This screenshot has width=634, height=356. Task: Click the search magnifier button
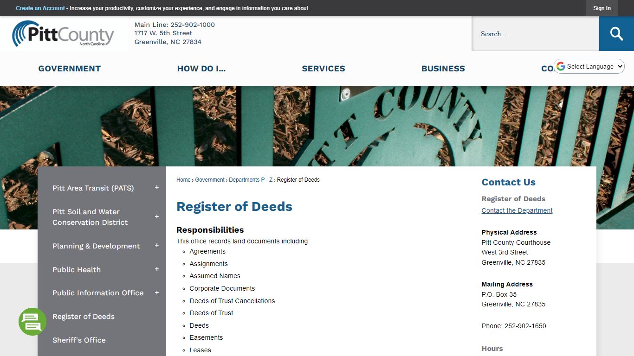coord(616,34)
